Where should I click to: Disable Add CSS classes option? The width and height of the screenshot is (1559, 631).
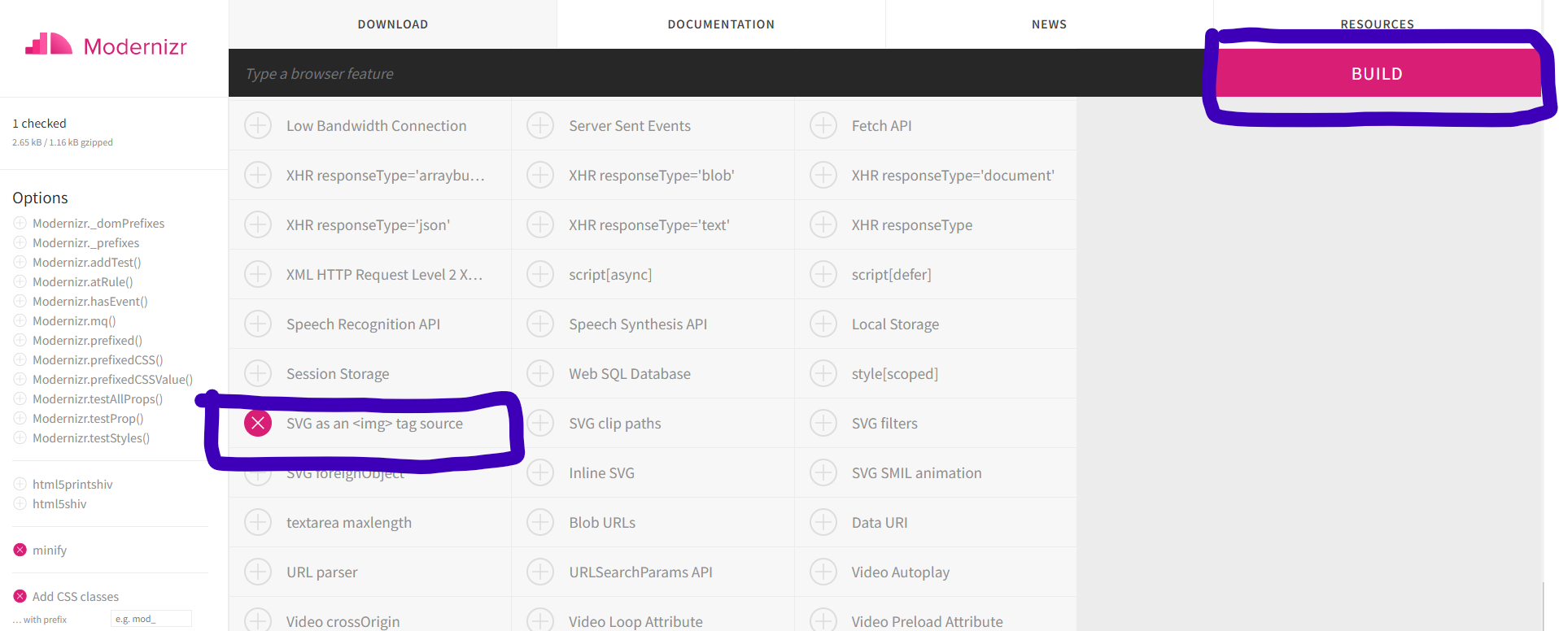(20, 596)
